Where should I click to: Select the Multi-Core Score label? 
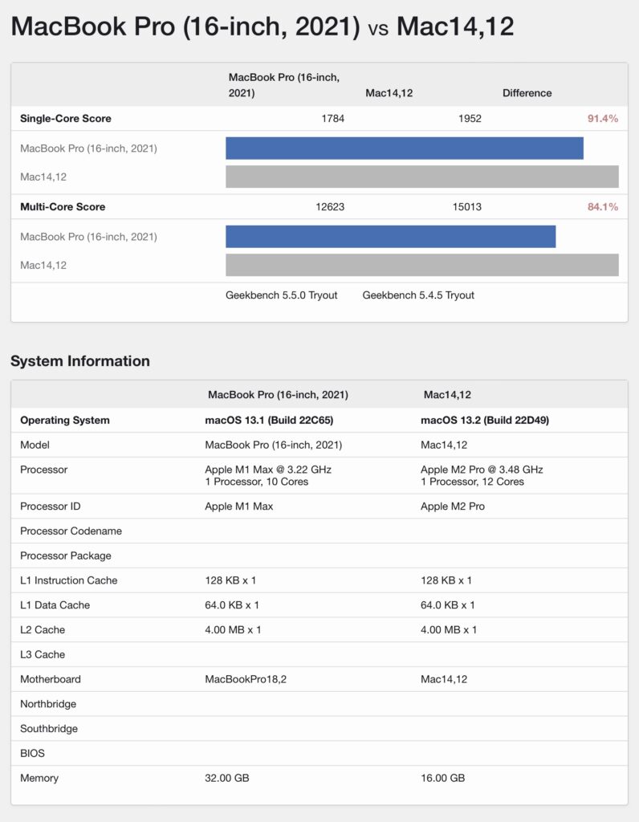[x=63, y=206]
